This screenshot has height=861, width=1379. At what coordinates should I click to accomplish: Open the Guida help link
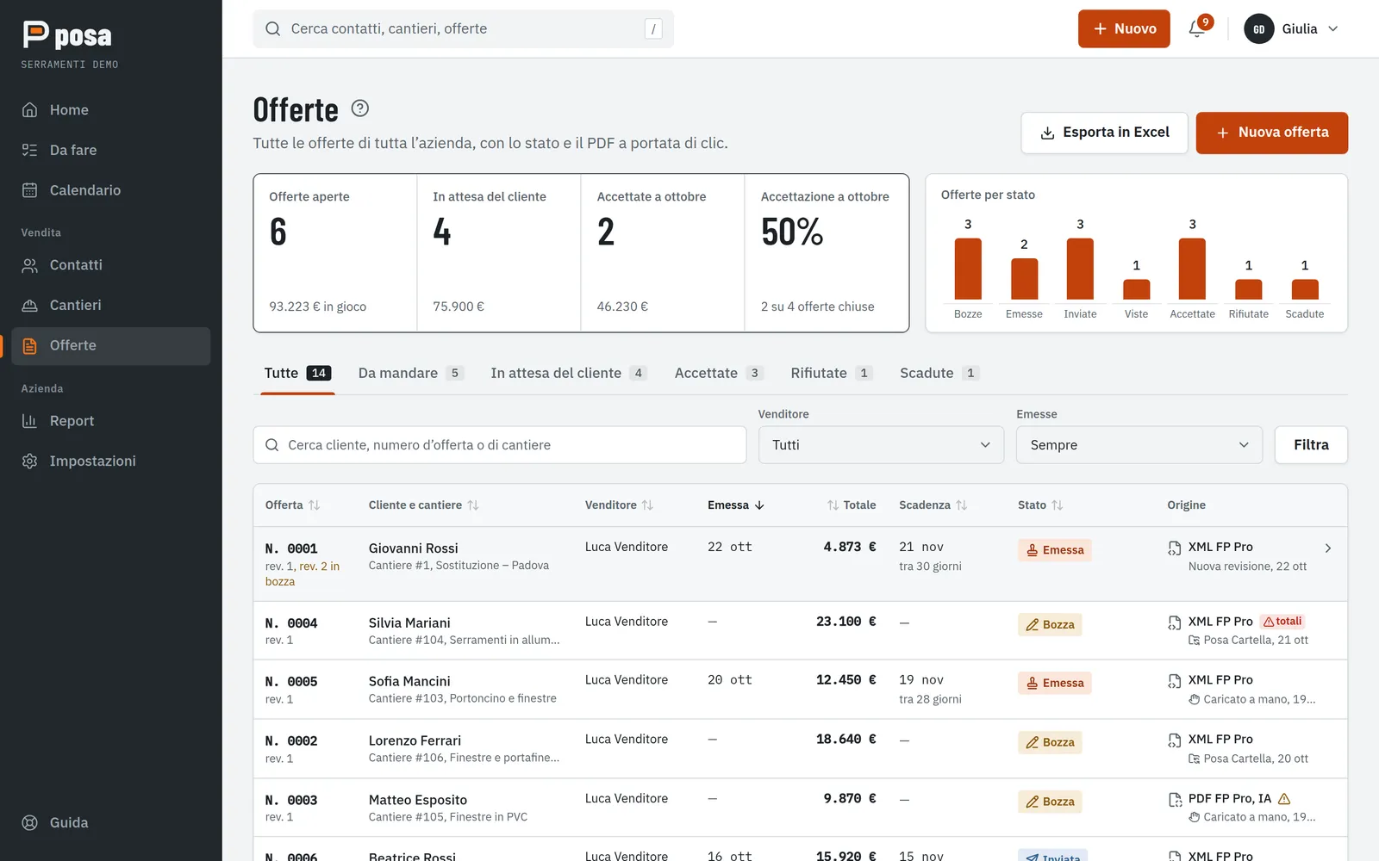110,822
